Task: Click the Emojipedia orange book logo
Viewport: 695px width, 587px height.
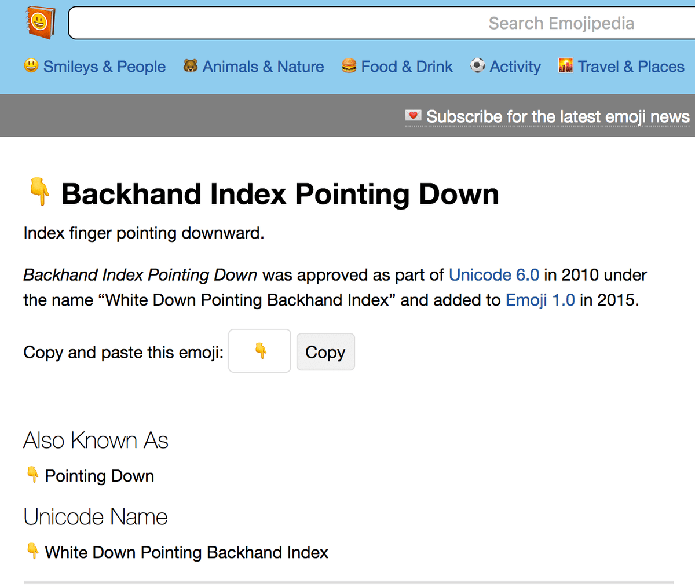Action: coord(41,23)
